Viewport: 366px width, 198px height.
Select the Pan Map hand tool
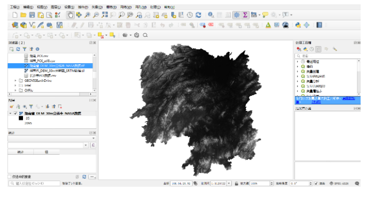tap(70, 15)
